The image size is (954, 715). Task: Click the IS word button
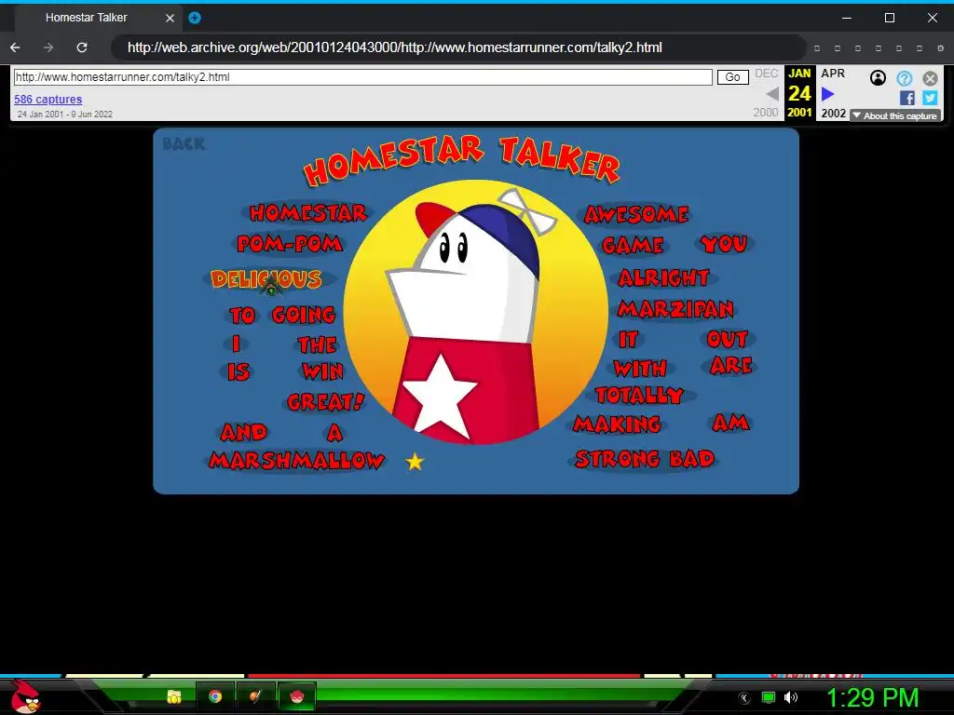point(238,371)
